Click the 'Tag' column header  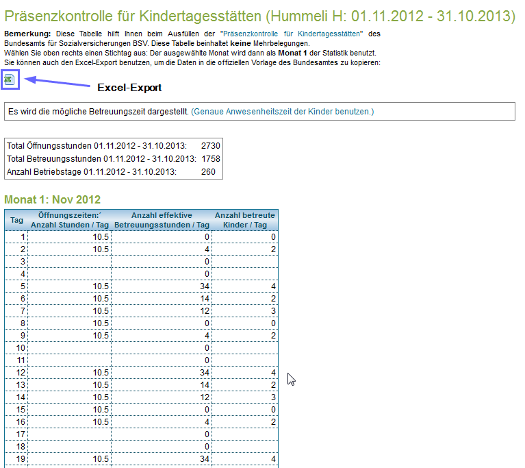(x=17, y=220)
